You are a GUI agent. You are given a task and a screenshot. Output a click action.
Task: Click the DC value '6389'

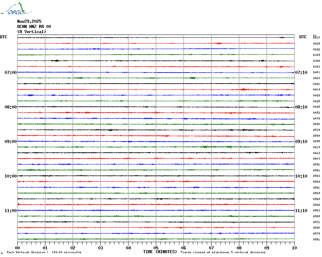(x=317, y=55)
